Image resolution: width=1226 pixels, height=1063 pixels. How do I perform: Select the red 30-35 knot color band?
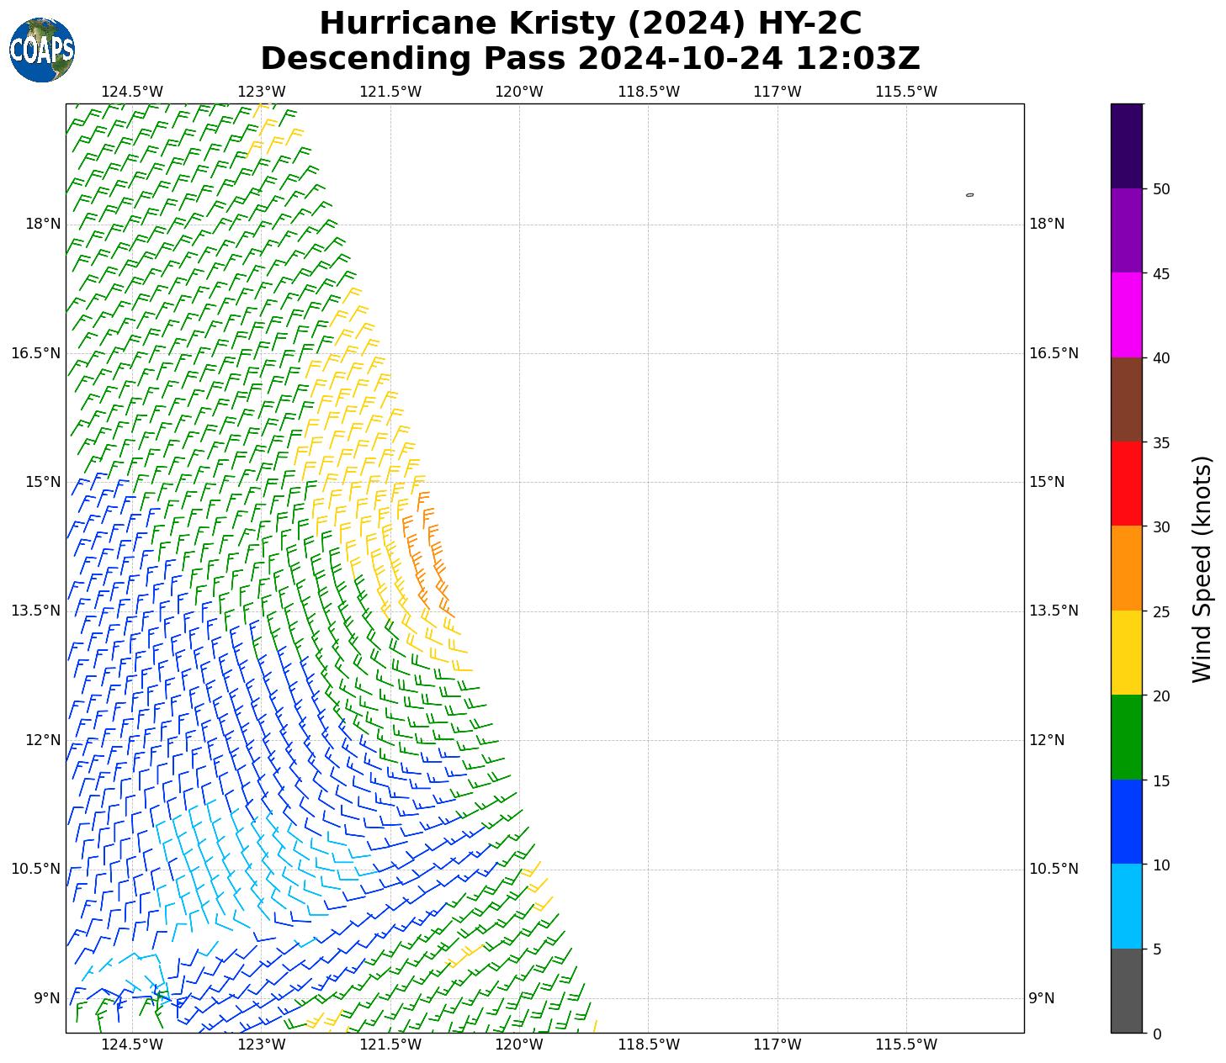tap(1126, 484)
